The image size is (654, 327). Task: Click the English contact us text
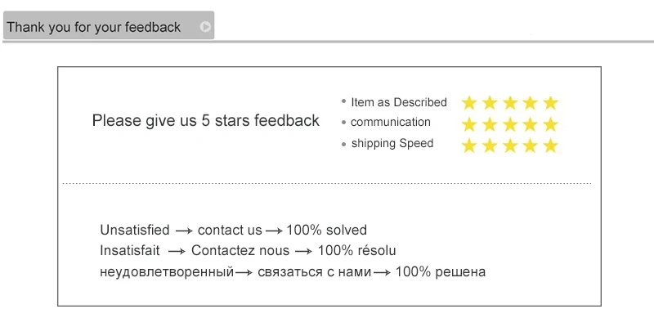230,231
